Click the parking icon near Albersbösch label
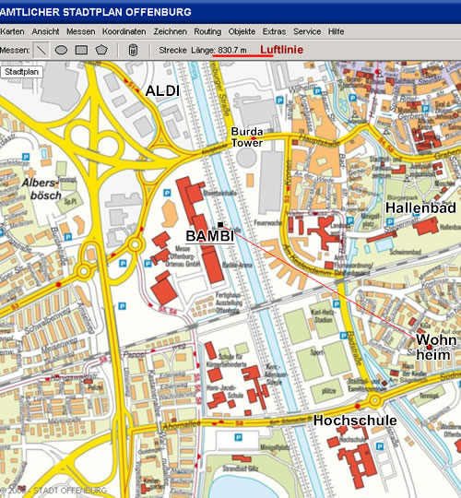This screenshot has height=498, width=461. click(26, 157)
